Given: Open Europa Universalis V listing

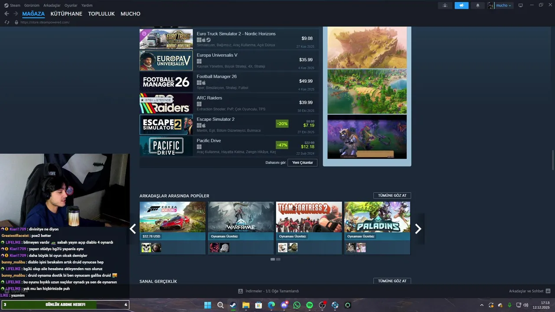Looking at the screenshot, I should 229,61.
